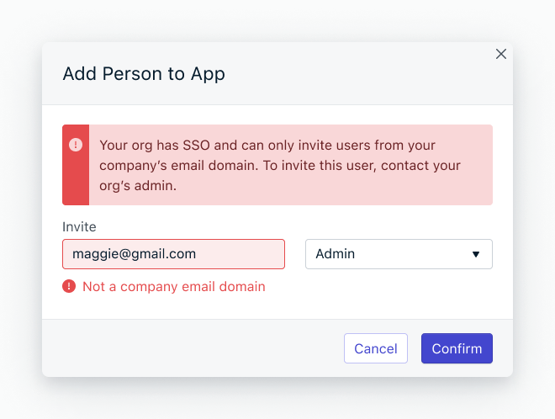The width and height of the screenshot is (555, 419).
Task: Click the Not a company email domain text
Action: (174, 287)
